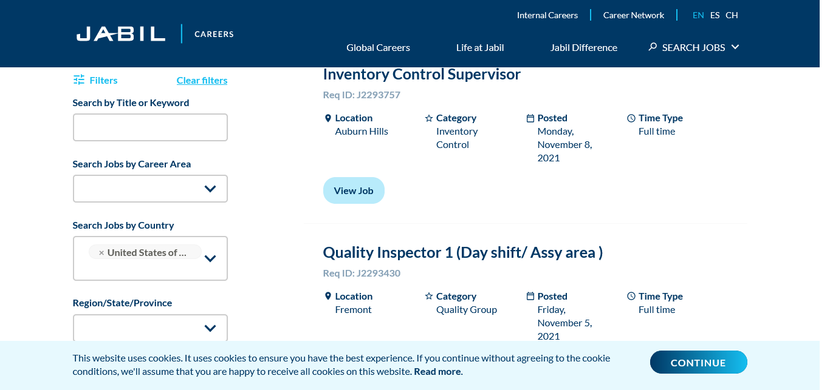Open the SEARCH JOBS menu chevron
This screenshot has height=390, width=830.
735,47
